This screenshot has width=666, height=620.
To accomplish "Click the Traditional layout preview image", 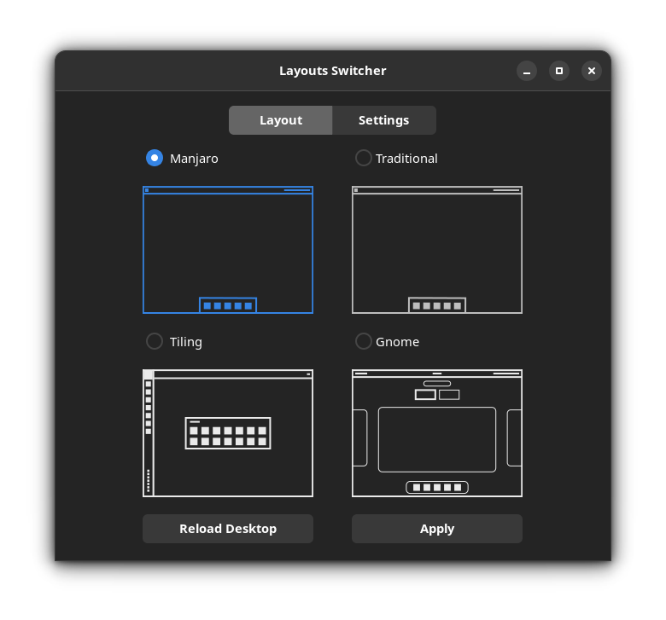I will (x=437, y=250).
